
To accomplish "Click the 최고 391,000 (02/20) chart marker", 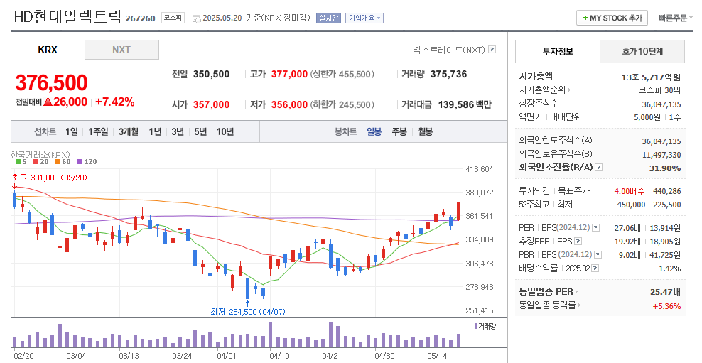I will pyautogui.click(x=50, y=178).
